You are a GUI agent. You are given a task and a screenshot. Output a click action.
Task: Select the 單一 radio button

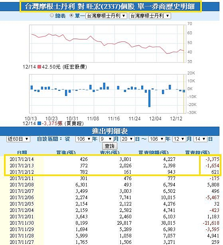tap(71, 15)
